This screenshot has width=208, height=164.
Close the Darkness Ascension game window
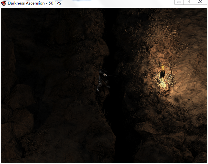[200, 2]
